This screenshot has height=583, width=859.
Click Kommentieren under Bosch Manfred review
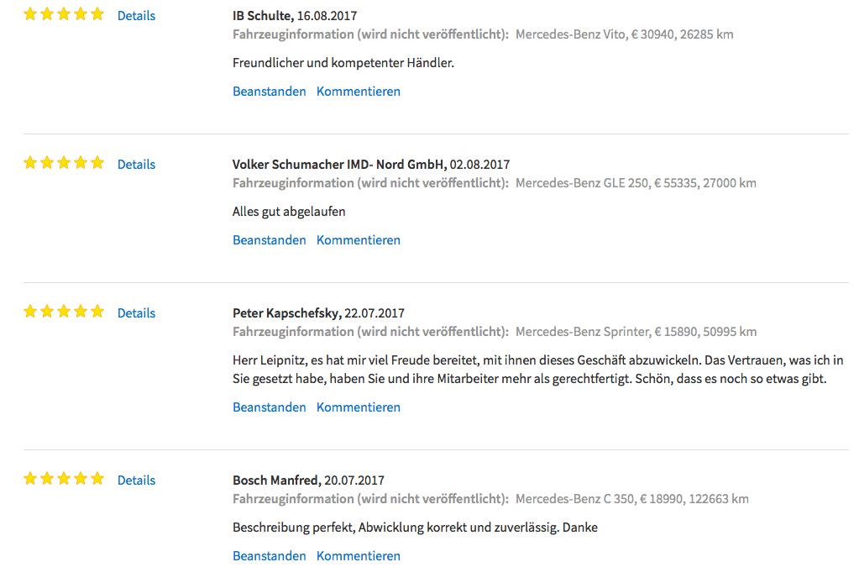[x=359, y=555]
